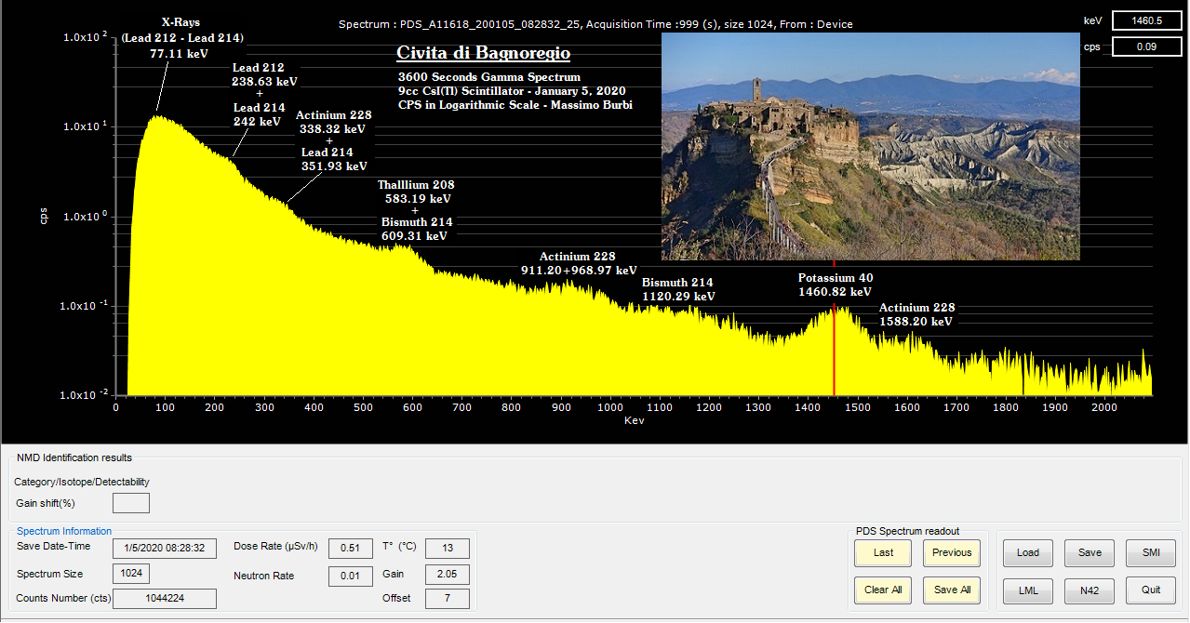Select the Spectrum Size field
The height and width of the screenshot is (623, 1190).
point(130,574)
